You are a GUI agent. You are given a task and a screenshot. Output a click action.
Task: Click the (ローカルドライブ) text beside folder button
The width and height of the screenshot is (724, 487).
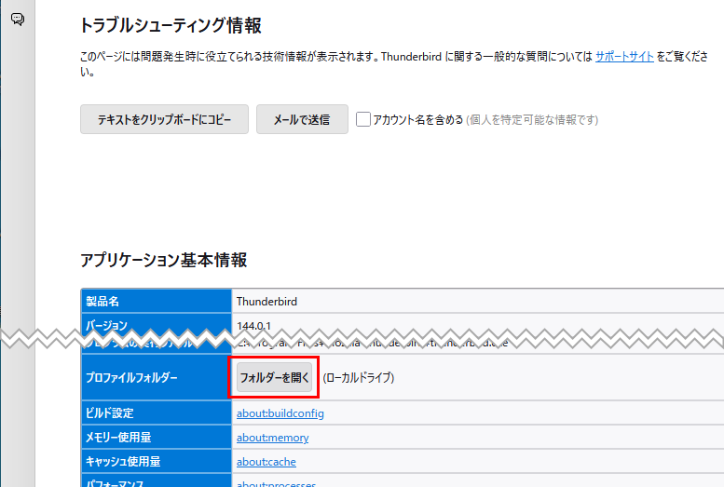coord(359,378)
